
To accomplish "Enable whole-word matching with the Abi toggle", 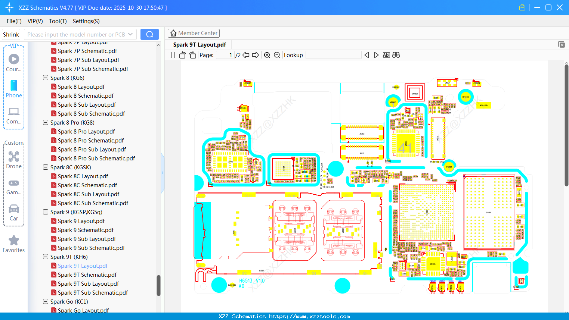I will click(x=386, y=55).
